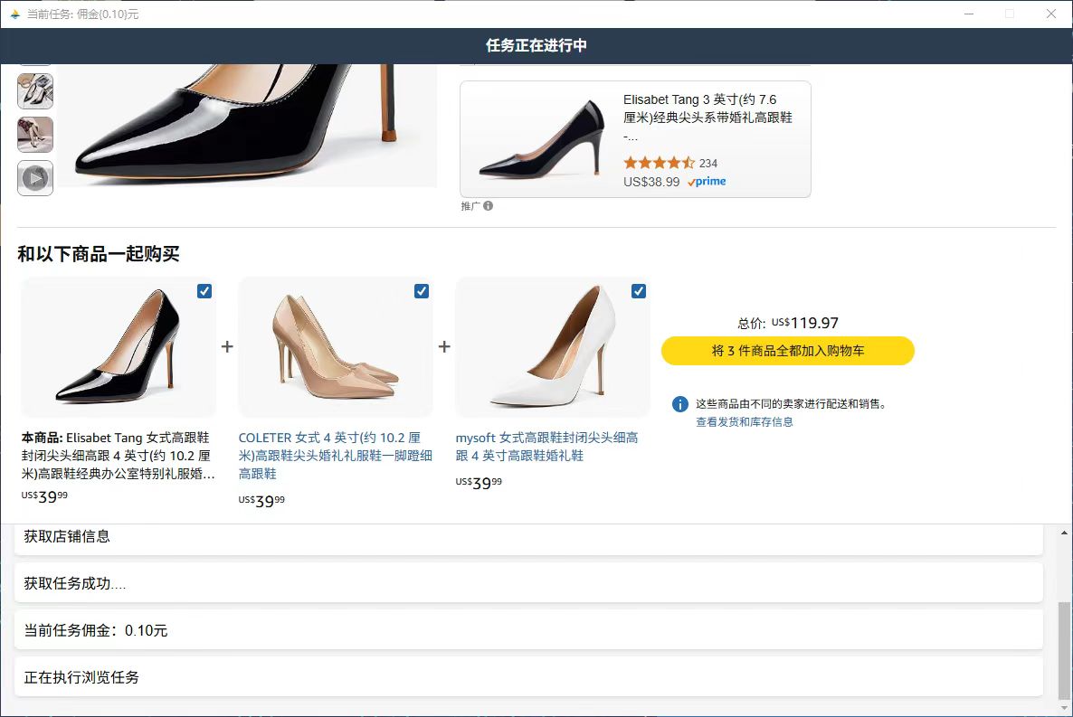Click the 234 ratings count link

tap(709, 163)
